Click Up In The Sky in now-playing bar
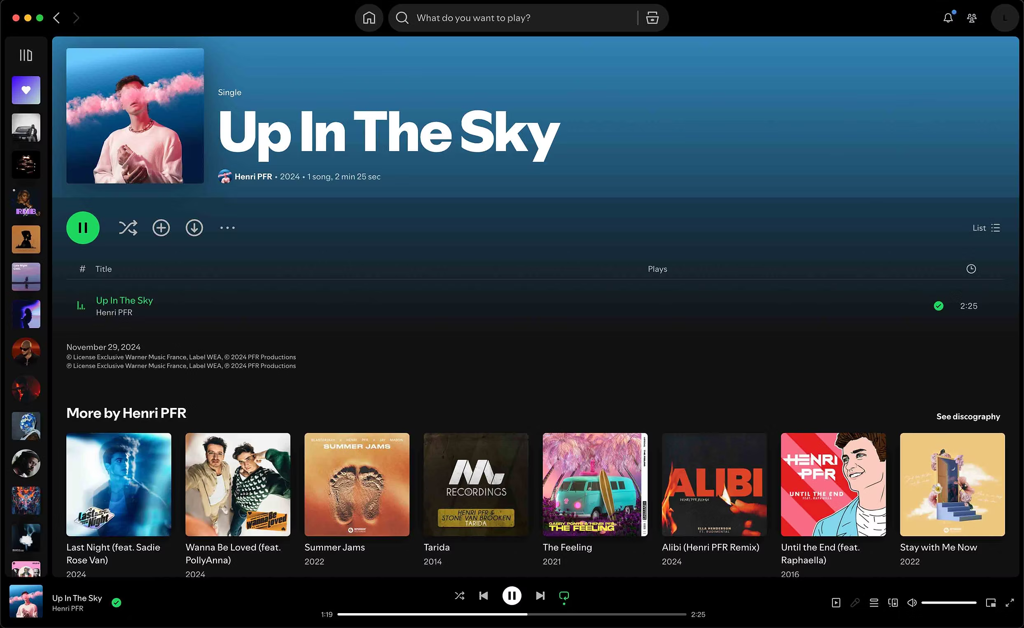 click(x=77, y=598)
